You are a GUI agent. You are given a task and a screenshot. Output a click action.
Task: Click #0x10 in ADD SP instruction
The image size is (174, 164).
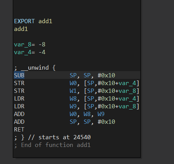click(106, 122)
